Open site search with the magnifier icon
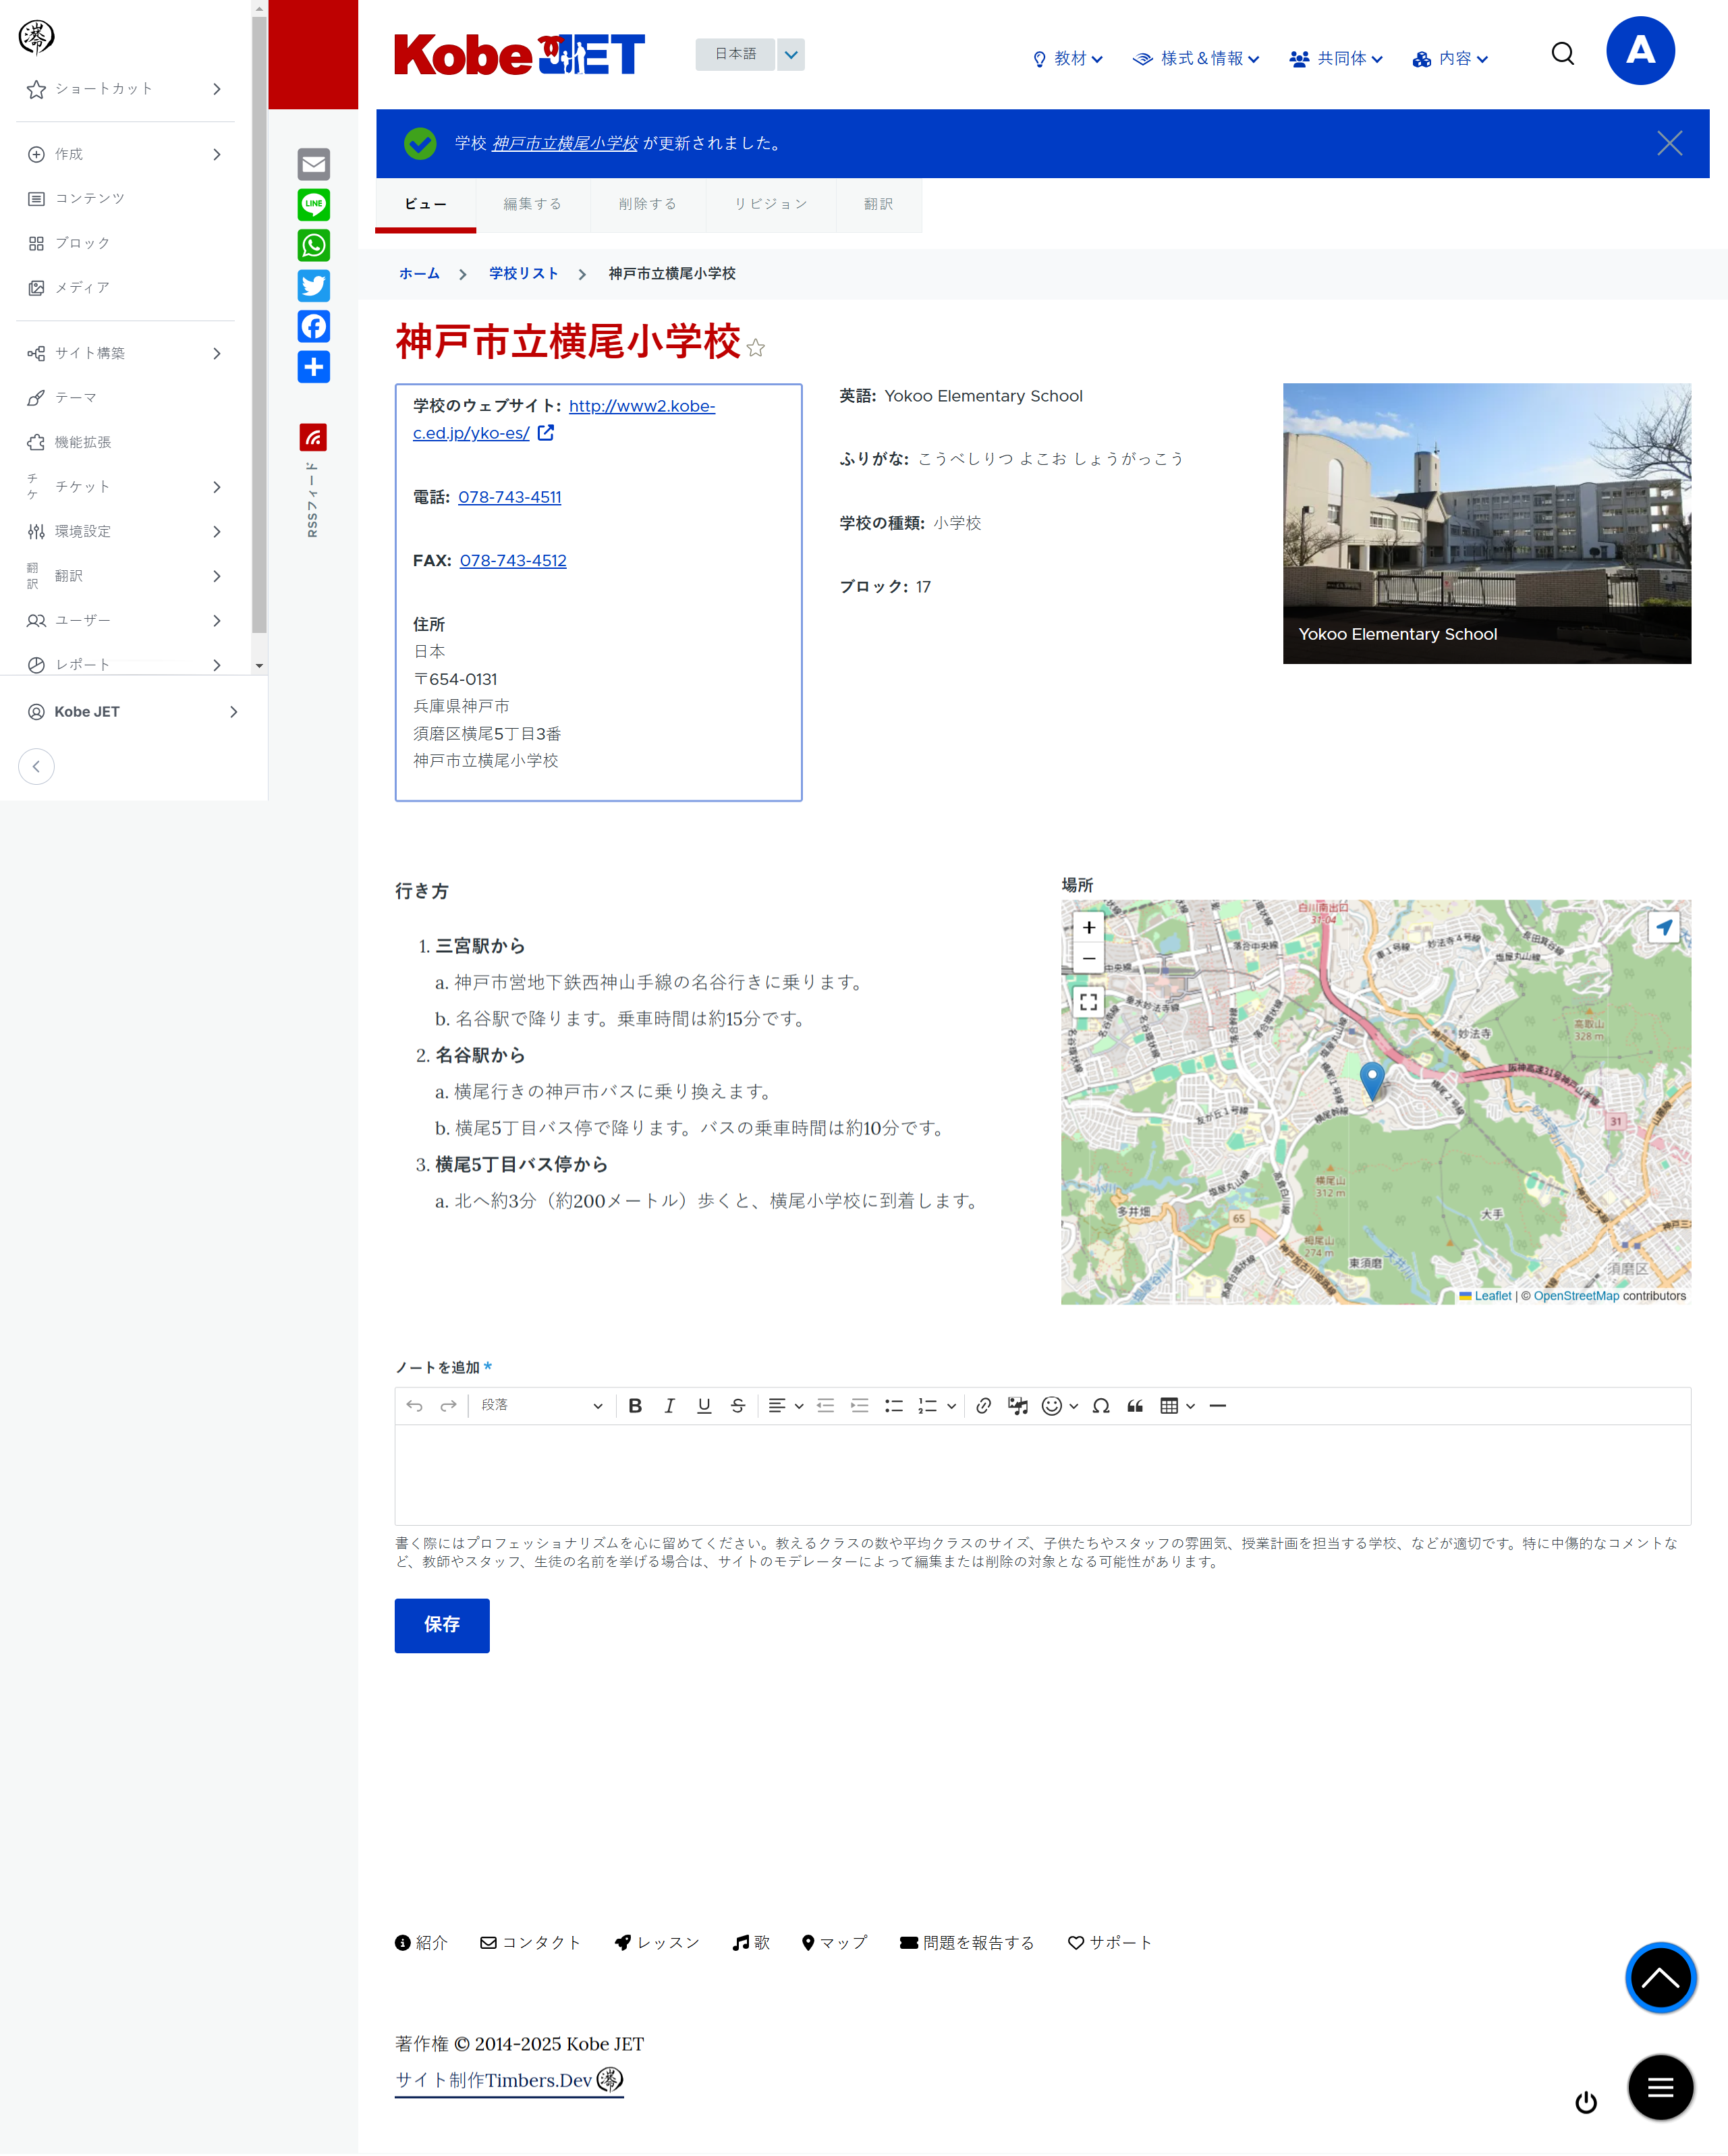The height and width of the screenshot is (2156, 1728). pyautogui.click(x=1562, y=54)
